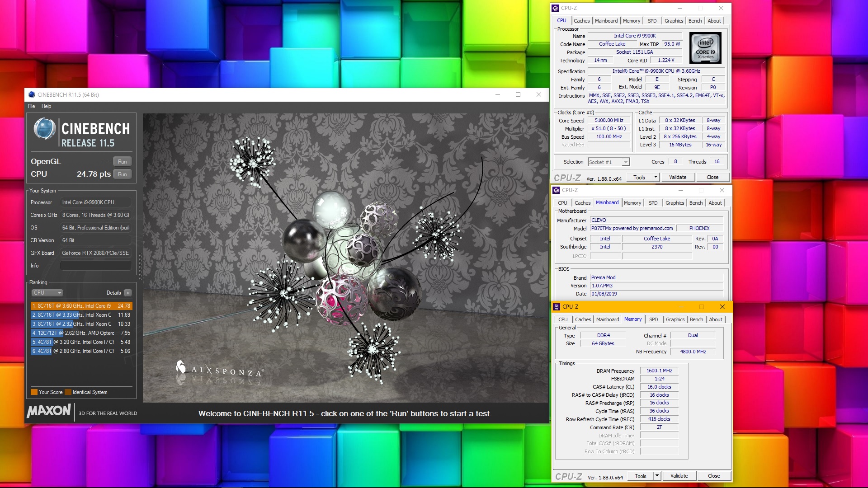Open the CPU ranking type dropdown
Screen dimensions: 868x488
47,293
